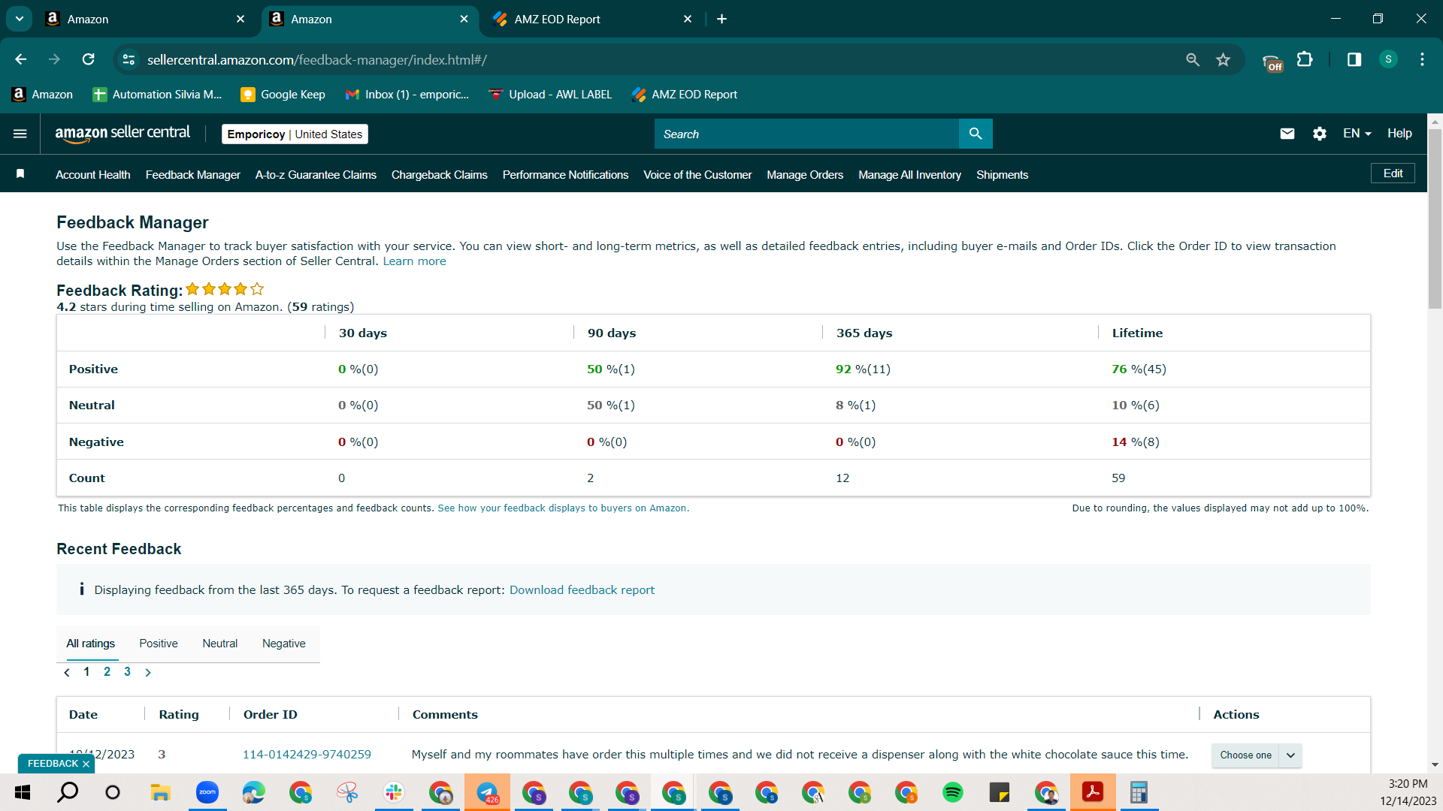Switch to the AMZ EOD Report tab

click(x=590, y=19)
